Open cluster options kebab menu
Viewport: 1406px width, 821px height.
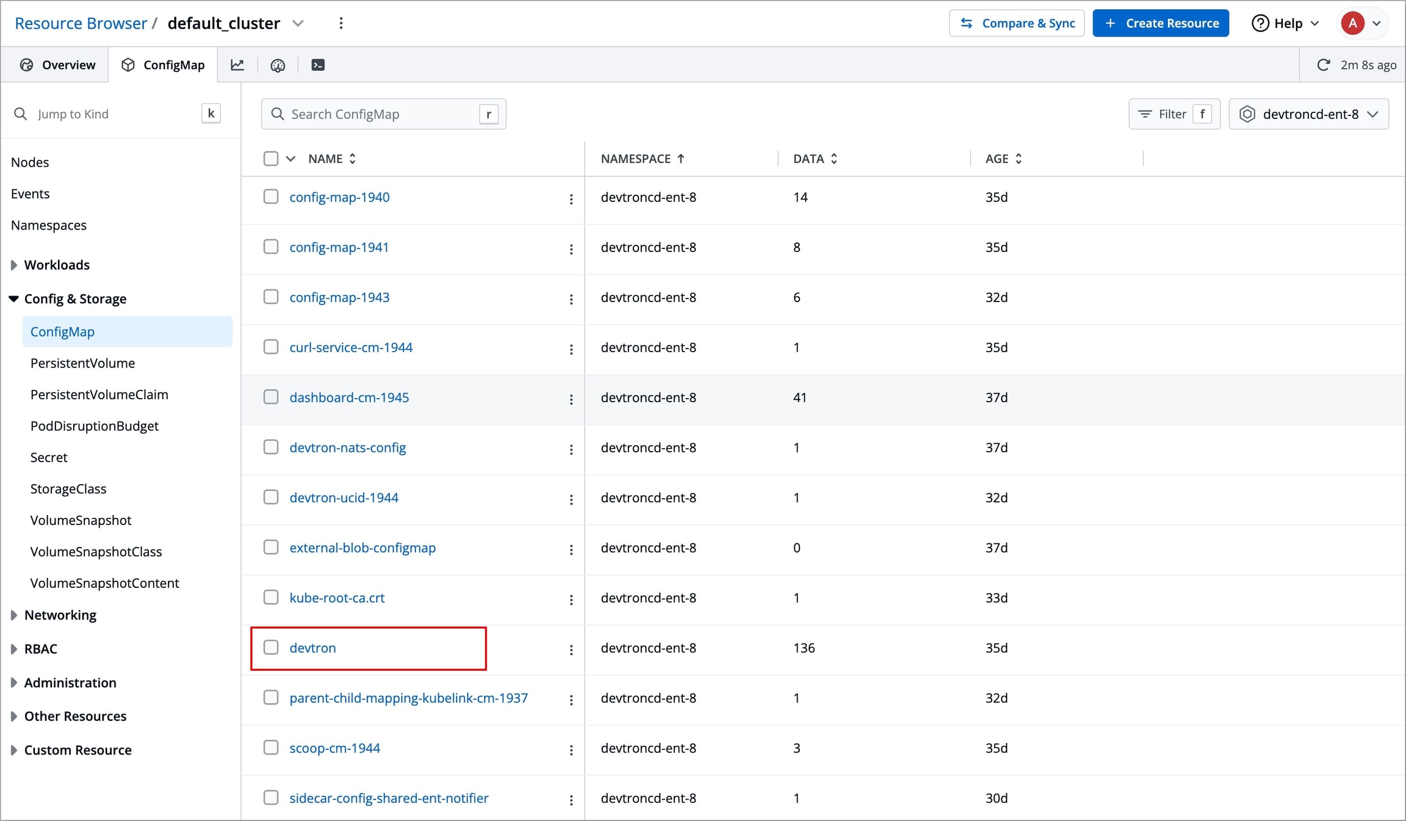pyautogui.click(x=341, y=23)
